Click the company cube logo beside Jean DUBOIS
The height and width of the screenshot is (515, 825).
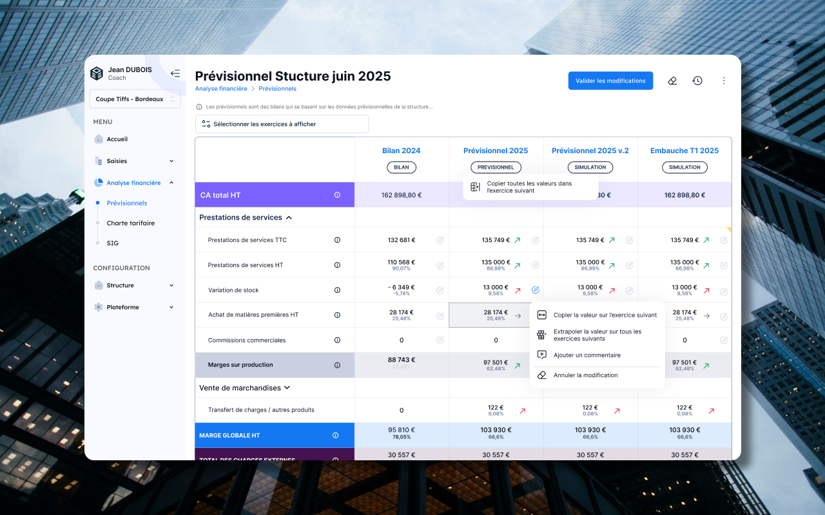97,73
